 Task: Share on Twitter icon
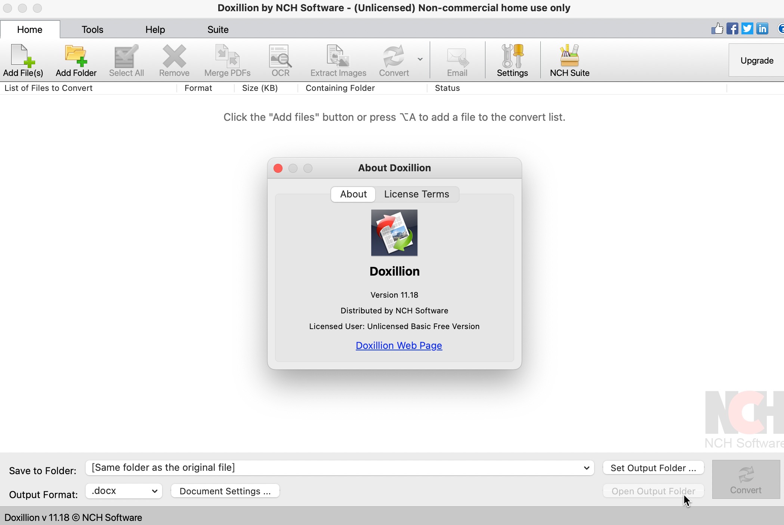click(x=747, y=29)
